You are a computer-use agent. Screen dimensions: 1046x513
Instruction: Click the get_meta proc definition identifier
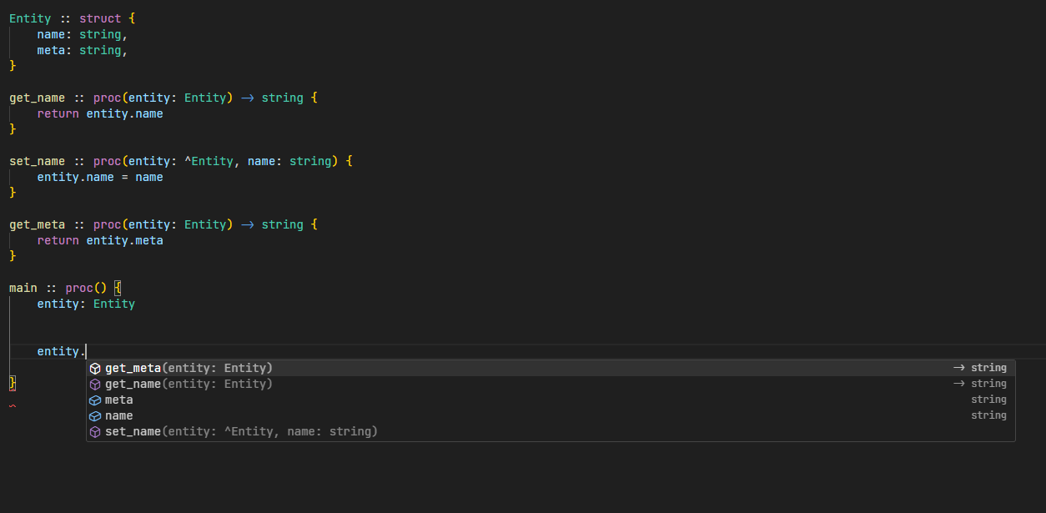[37, 224]
